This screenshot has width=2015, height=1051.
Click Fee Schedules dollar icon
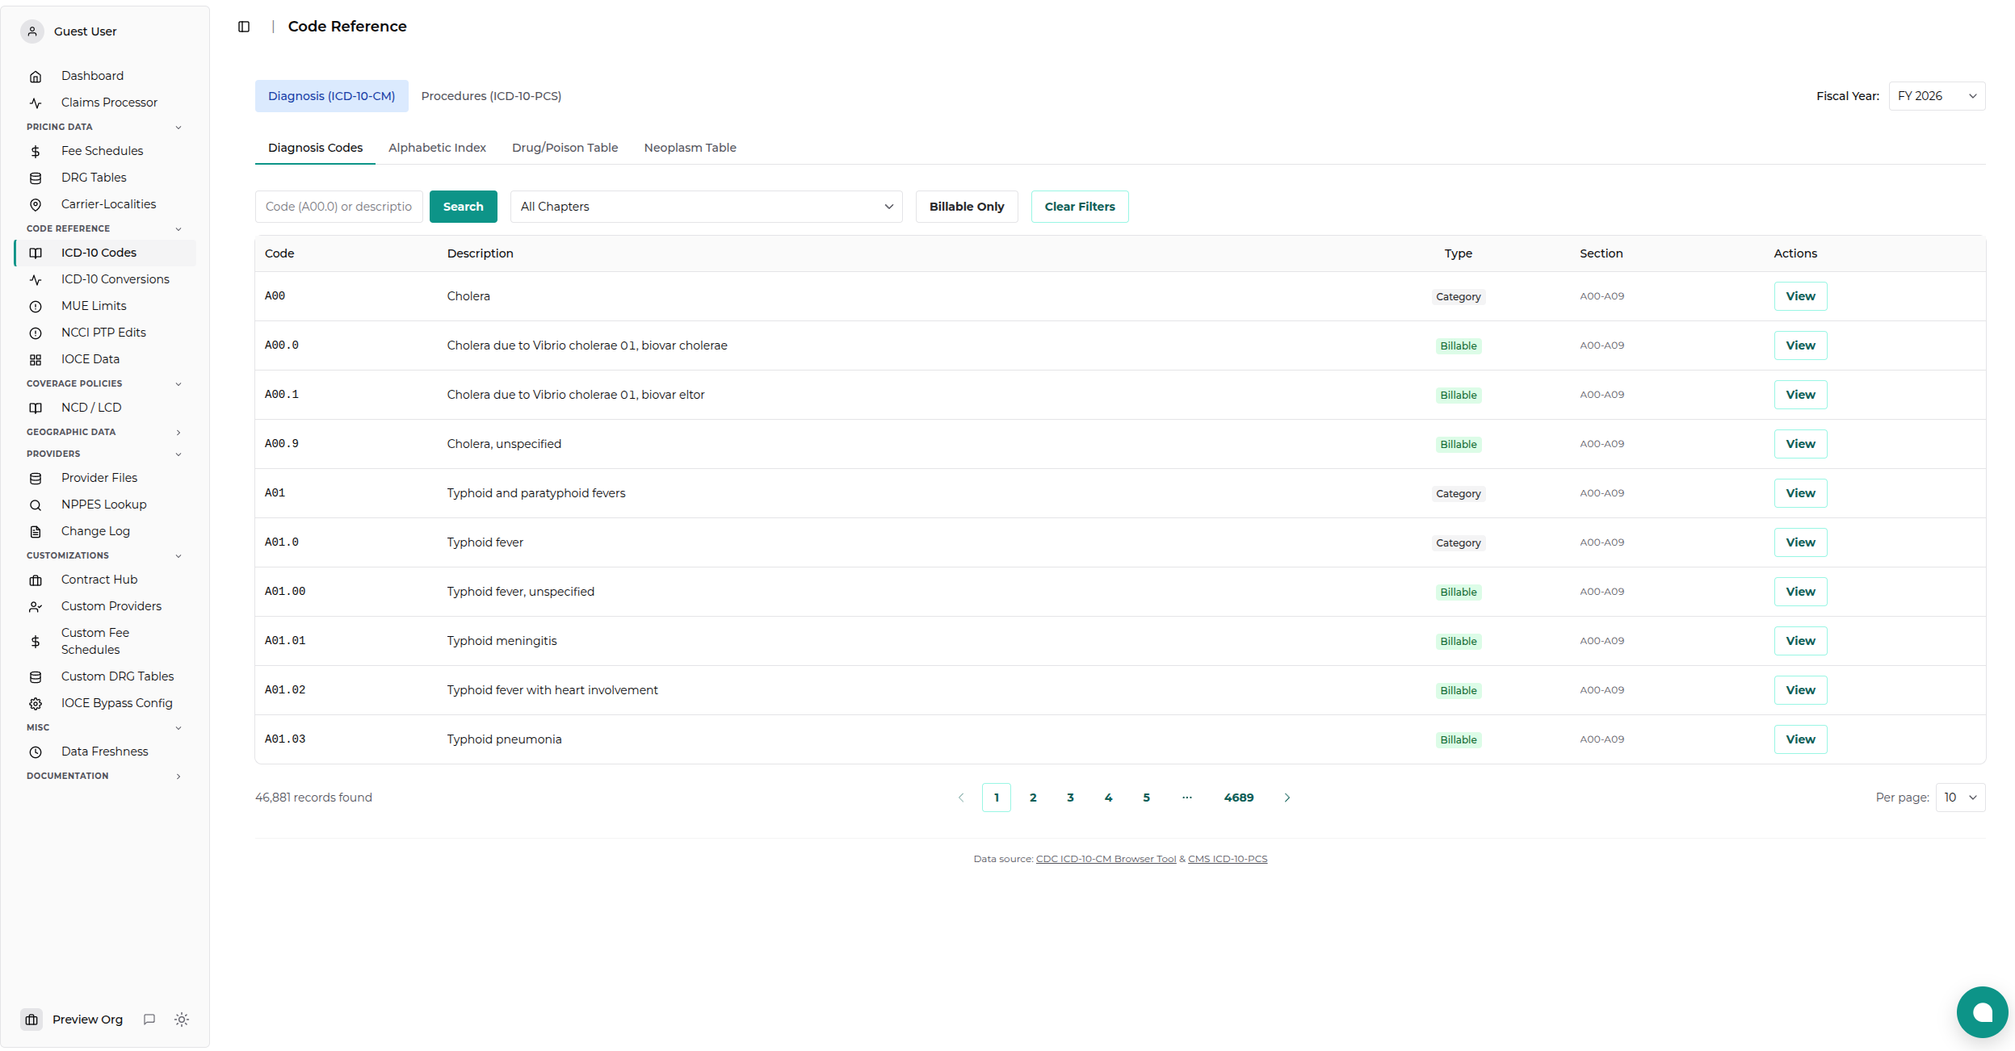click(x=36, y=152)
